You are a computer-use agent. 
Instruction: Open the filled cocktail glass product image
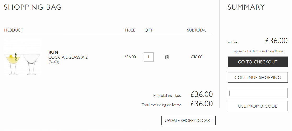[13, 64]
